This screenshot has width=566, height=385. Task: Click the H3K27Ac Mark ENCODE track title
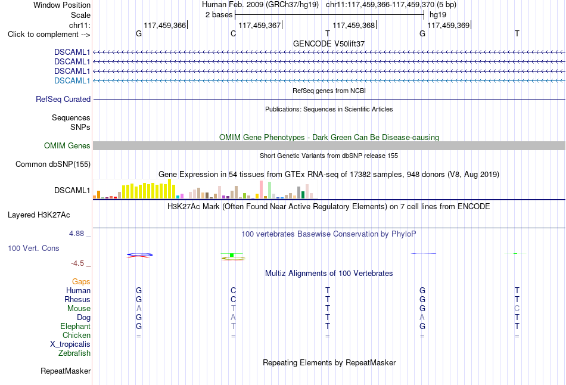[329, 207]
